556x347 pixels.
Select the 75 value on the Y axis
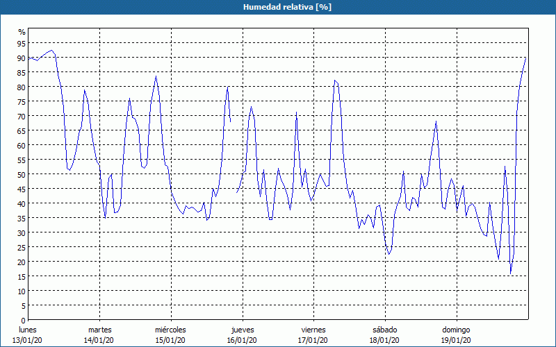(22, 101)
